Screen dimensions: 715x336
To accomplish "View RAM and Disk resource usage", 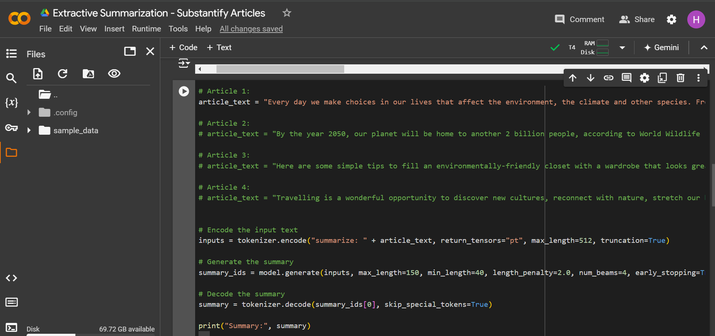I will (594, 48).
